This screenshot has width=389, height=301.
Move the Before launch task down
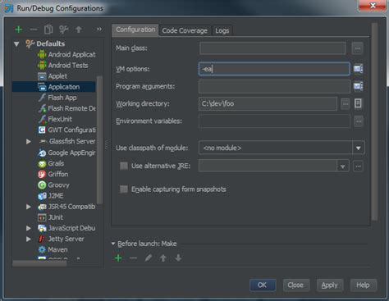178,258
